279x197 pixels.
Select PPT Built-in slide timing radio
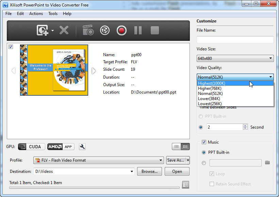[x=201, y=116]
